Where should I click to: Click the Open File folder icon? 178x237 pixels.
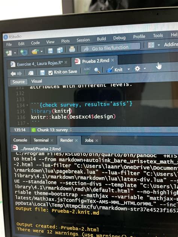35,52
